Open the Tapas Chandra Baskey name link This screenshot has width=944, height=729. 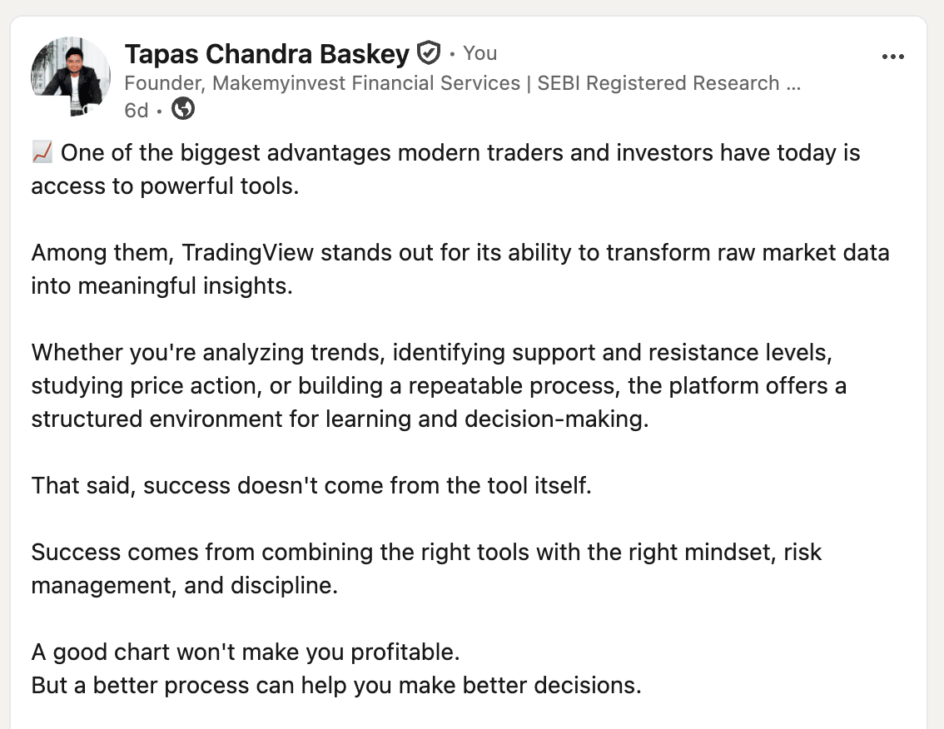coord(266,53)
